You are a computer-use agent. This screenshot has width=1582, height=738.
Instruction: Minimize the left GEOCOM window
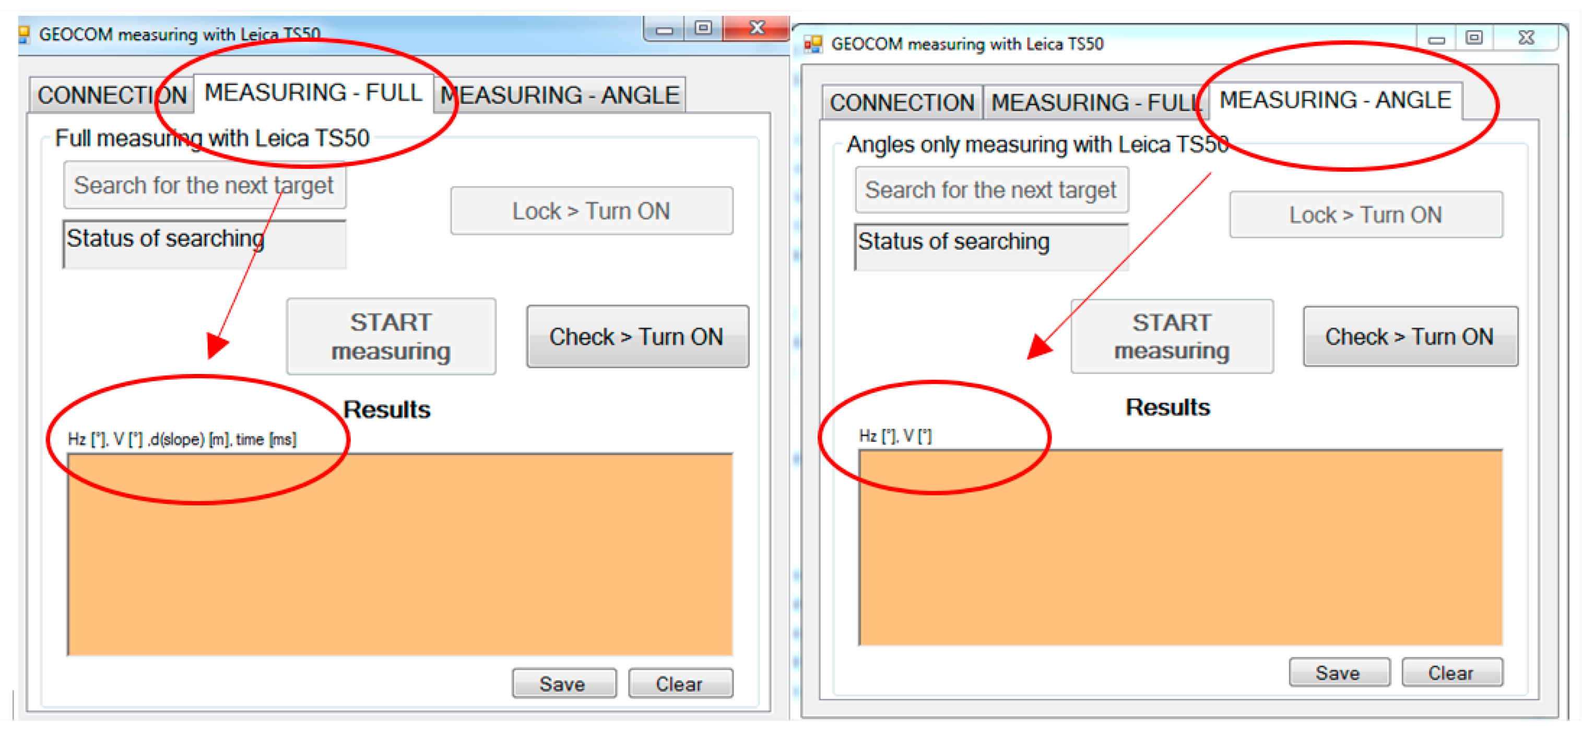click(664, 29)
